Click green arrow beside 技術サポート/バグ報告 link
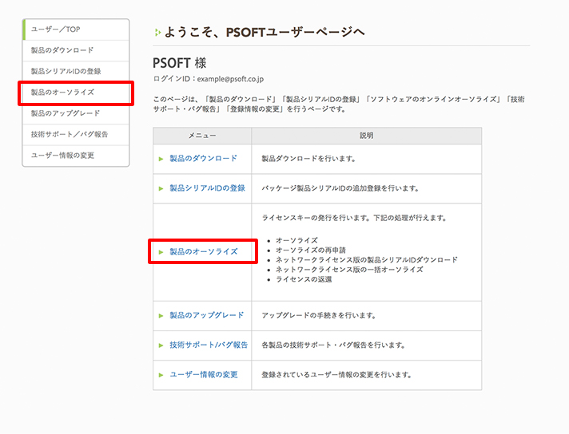 coord(161,345)
